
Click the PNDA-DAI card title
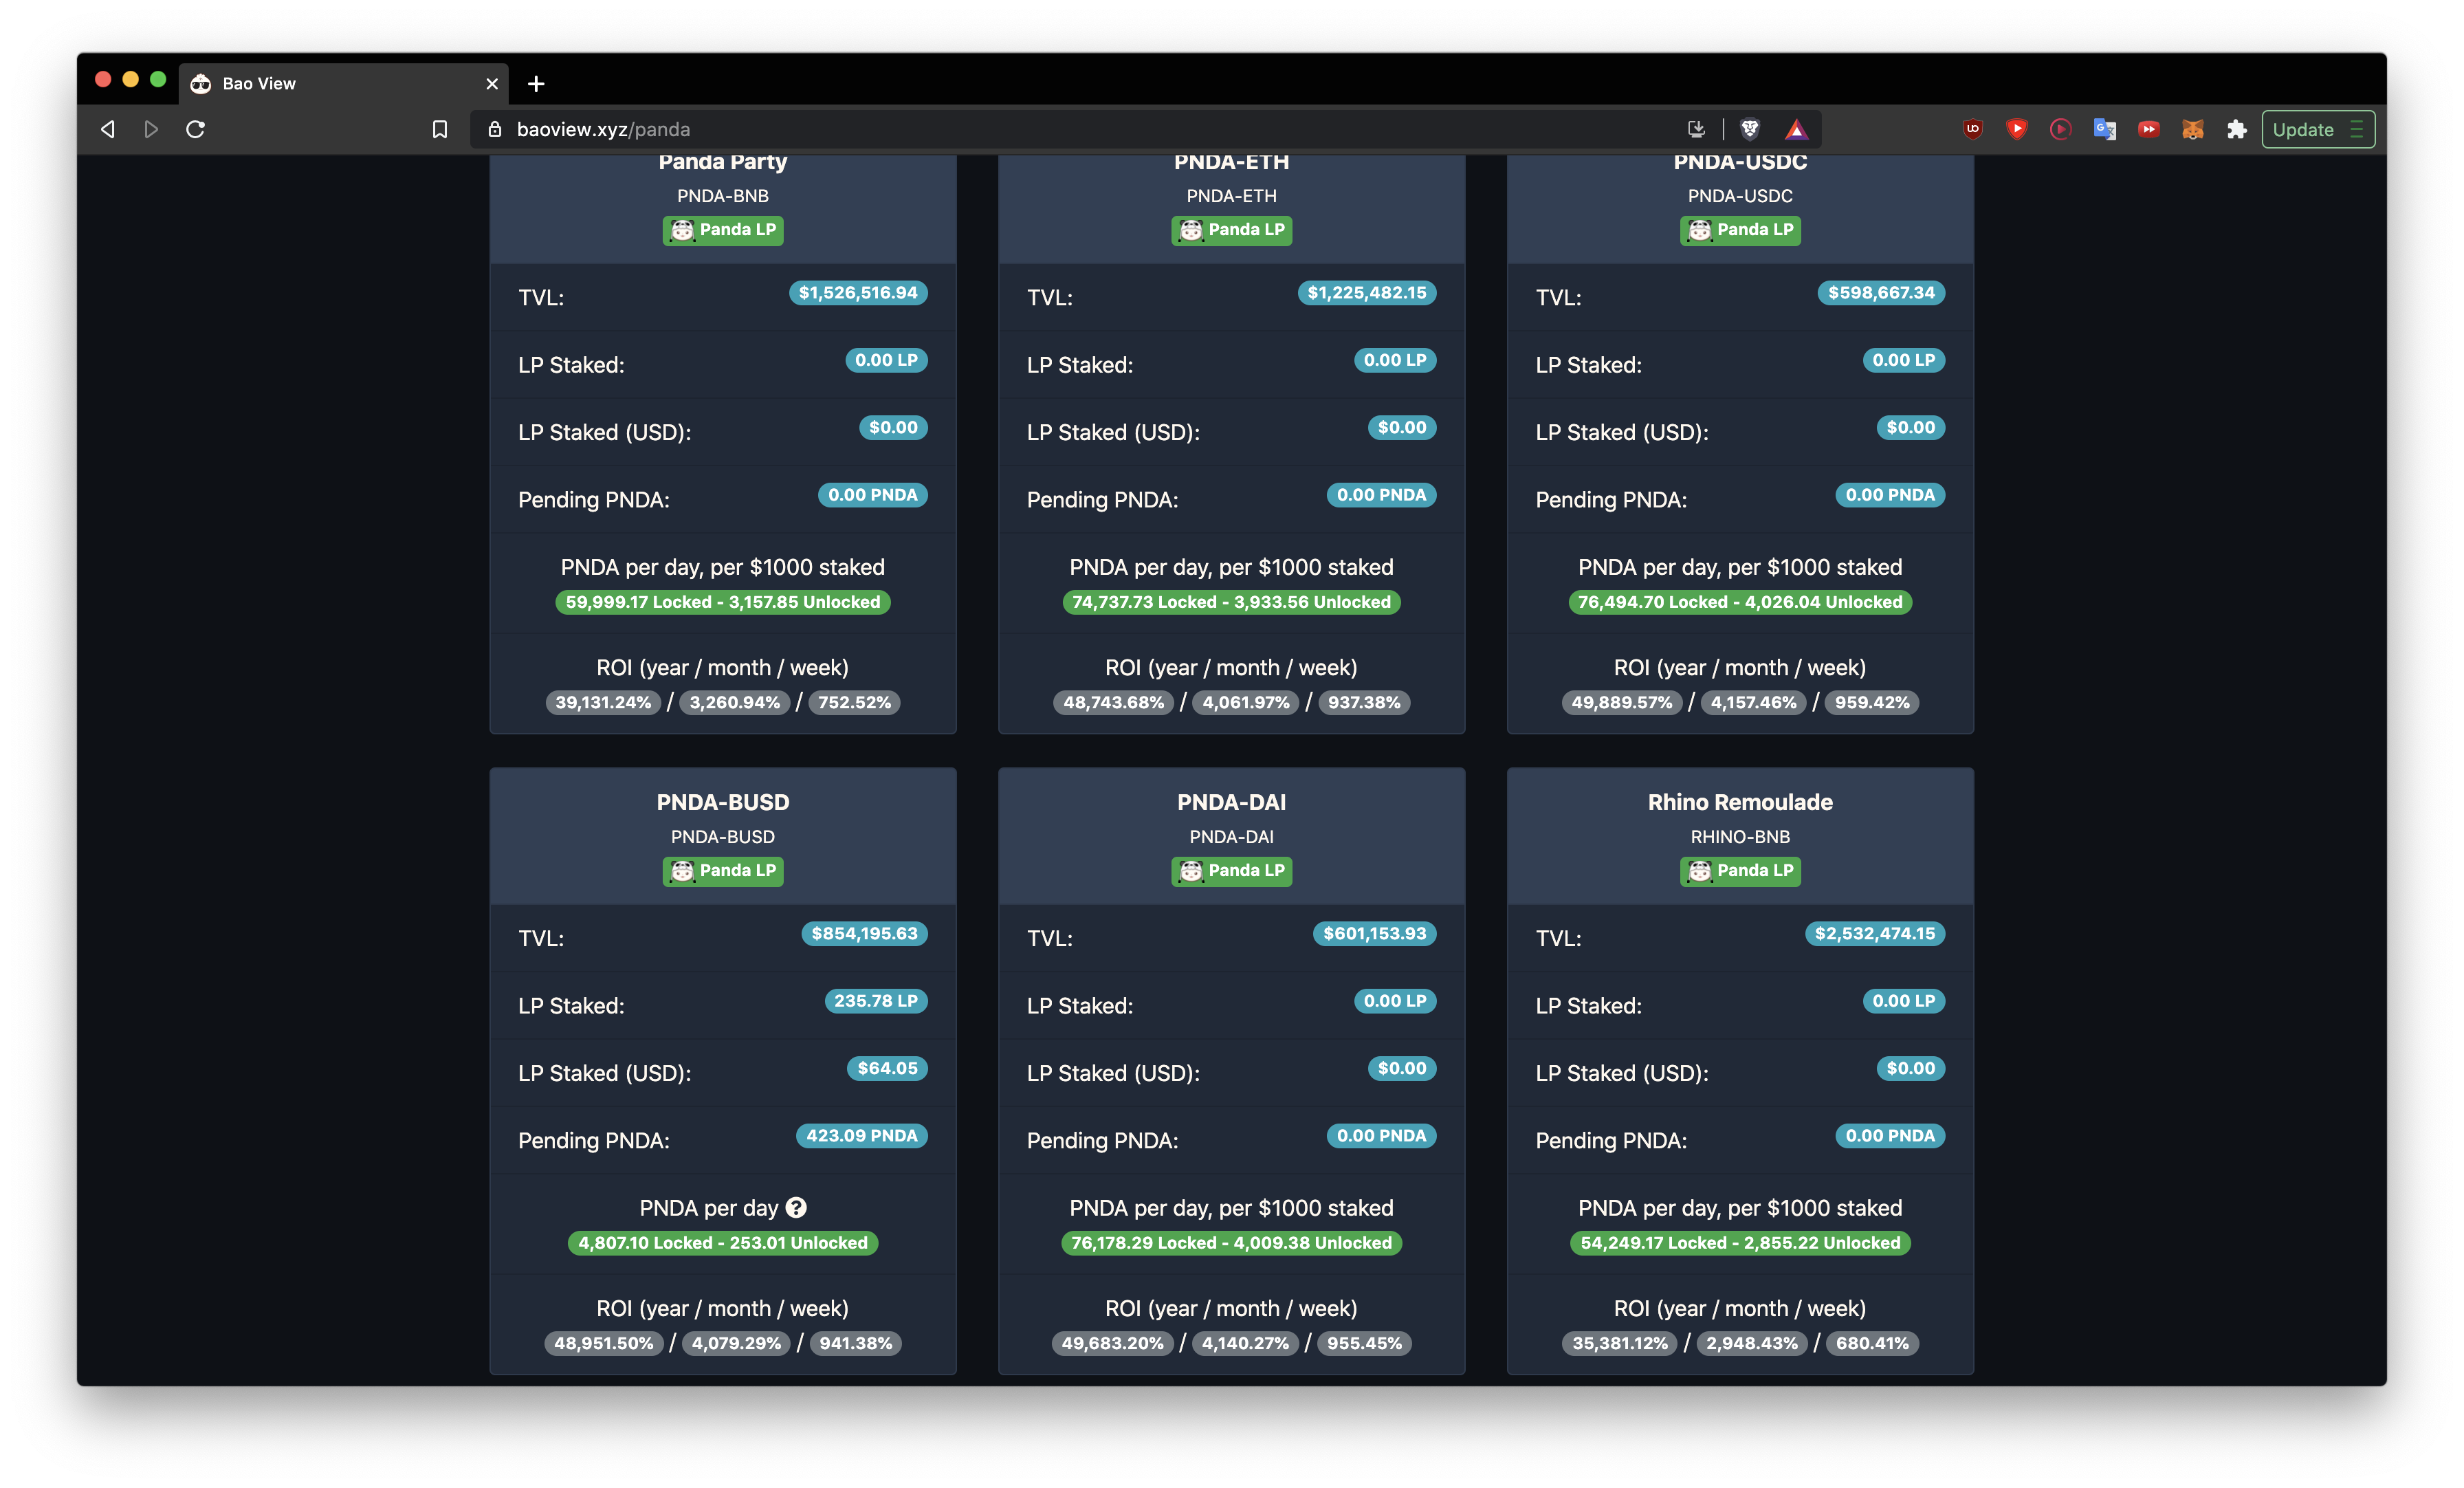click(1231, 802)
